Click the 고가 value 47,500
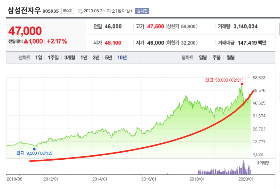This screenshot has height=188, width=280. (x=155, y=27)
